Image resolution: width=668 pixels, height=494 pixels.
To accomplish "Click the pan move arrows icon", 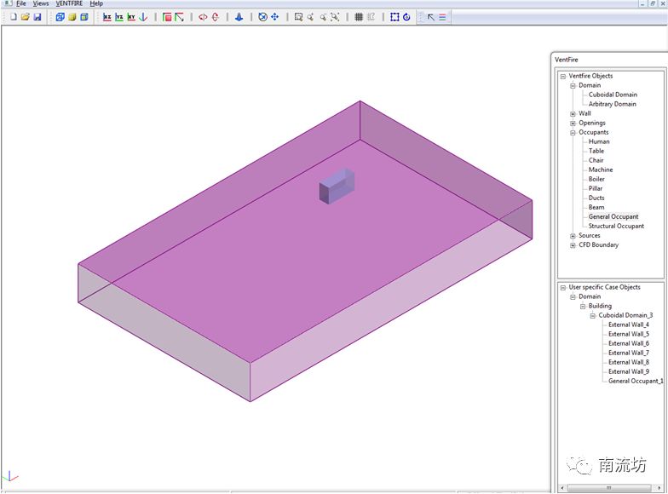I will coord(274,17).
